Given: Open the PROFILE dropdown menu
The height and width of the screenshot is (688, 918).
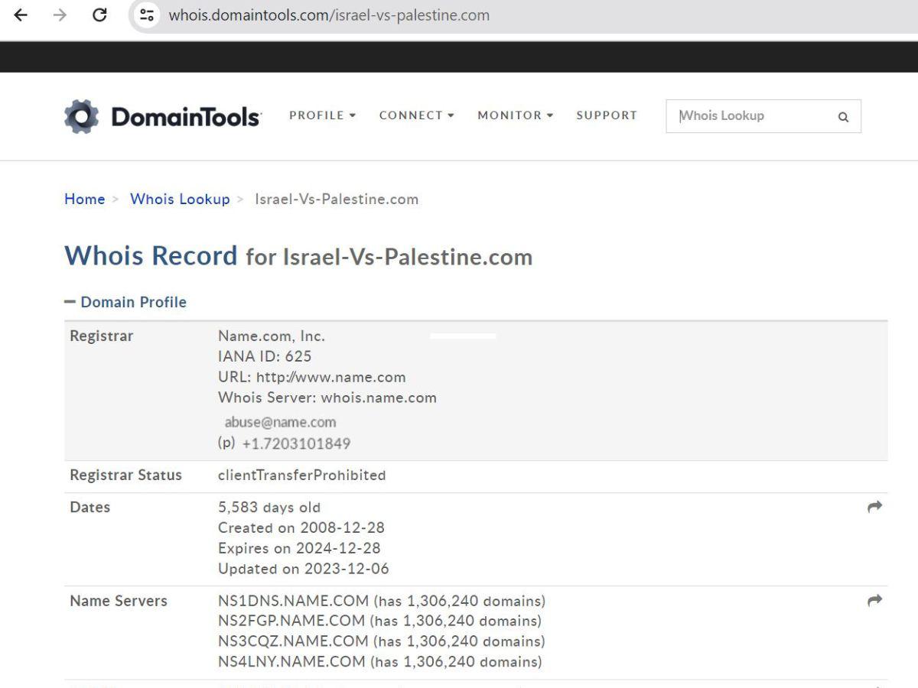Looking at the screenshot, I should click(322, 115).
